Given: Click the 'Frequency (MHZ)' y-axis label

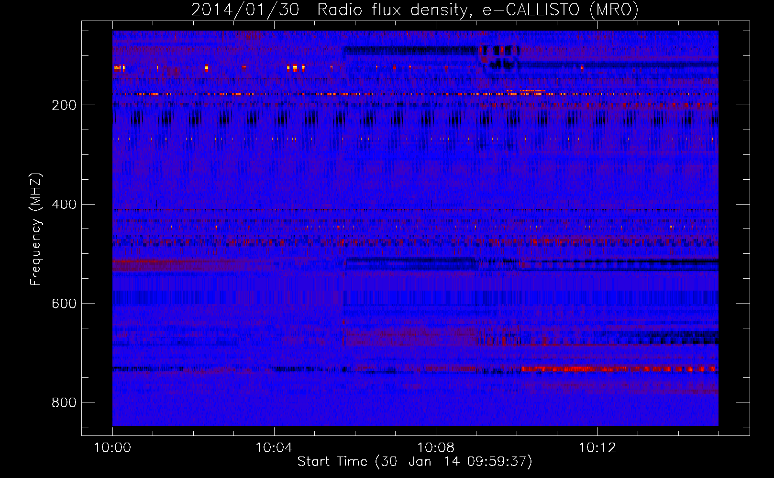Looking at the screenshot, I should click(x=35, y=229).
